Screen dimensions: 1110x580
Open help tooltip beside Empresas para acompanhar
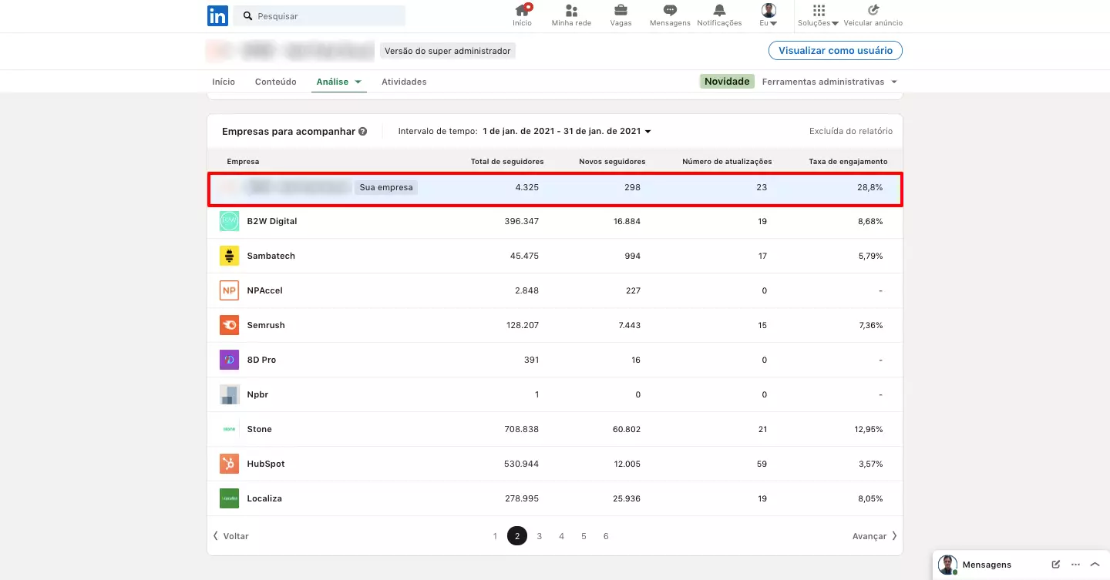(x=363, y=131)
